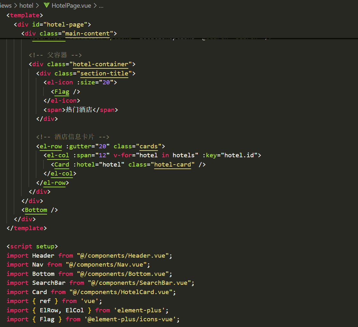Click the closing </el-row> tag
Image resolution: width=358 pixels, height=327 pixels.
click(52, 183)
